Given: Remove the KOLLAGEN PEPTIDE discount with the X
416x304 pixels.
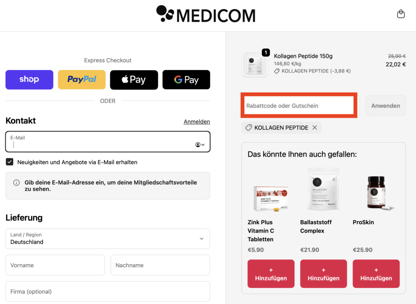Looking at the screenshot, I should [x=314, y=127].
